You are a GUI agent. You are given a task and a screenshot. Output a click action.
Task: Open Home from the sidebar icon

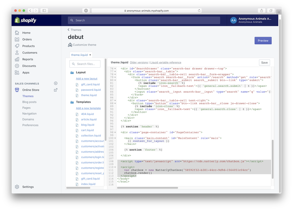(17, 33)
